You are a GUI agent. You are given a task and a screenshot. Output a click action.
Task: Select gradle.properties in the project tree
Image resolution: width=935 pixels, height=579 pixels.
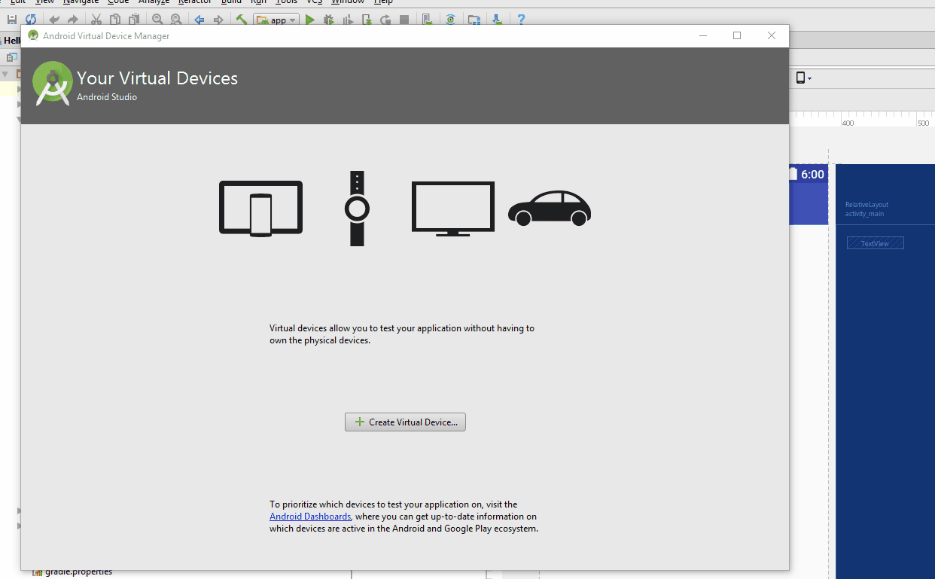[72, 572]
